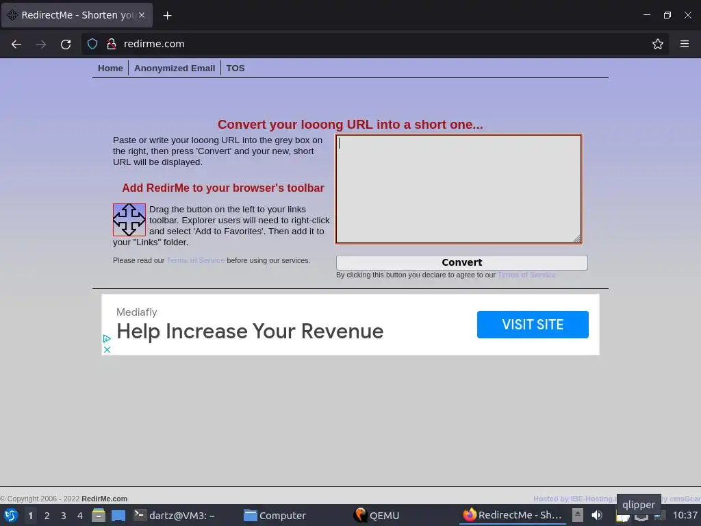Image resolution: width=701 pixels, height=526 pixels.
Task: Open the Firefox hamburger menu
Action: (685, 44)
